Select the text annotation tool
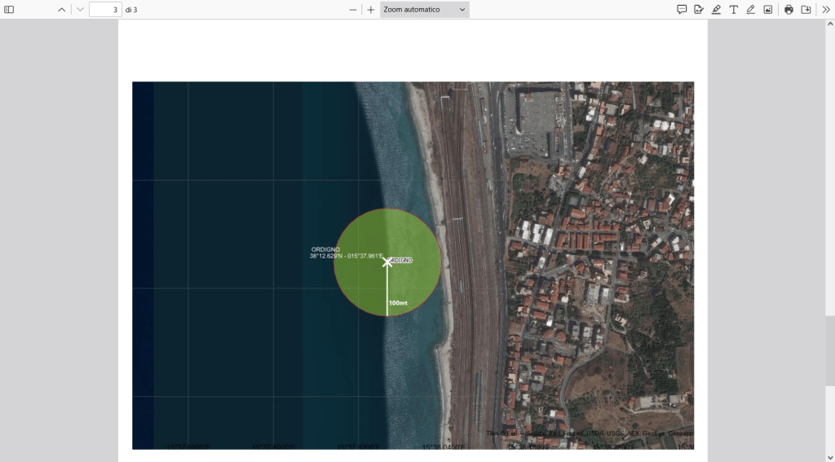 coord(733,10)
